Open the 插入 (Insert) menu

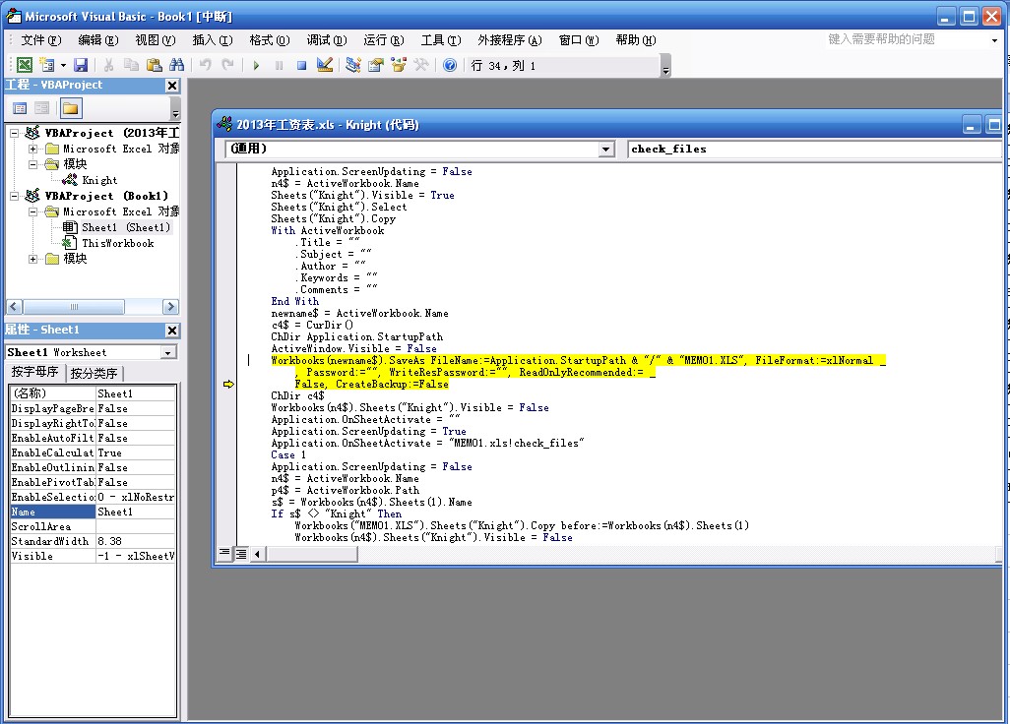click(213, 40)
